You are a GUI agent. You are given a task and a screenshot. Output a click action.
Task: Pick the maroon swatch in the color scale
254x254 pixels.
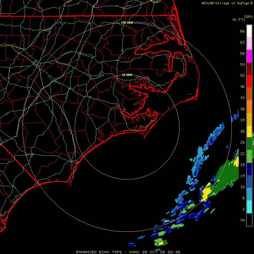(x=249, y=69)
